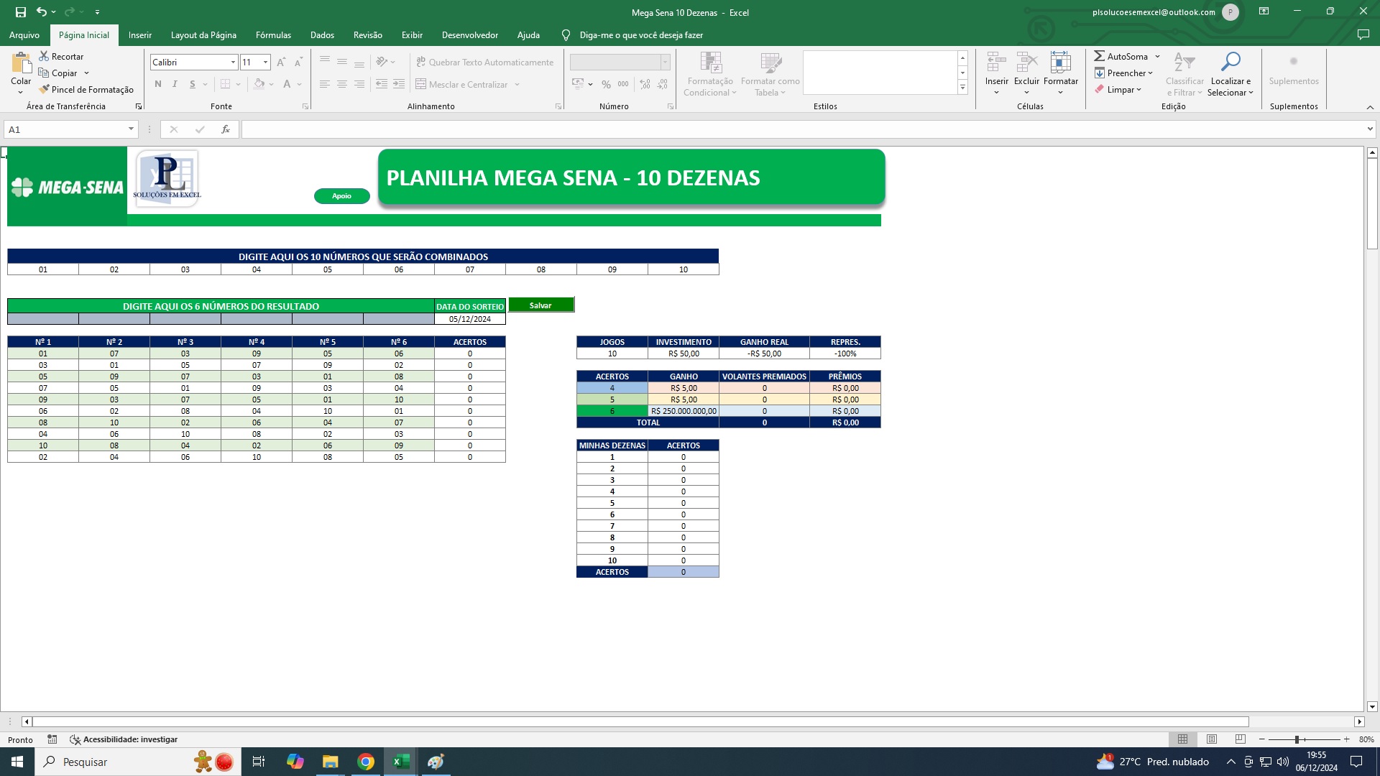Open the font size dropdown
1380x776 pixels.
tap(265, 63)
